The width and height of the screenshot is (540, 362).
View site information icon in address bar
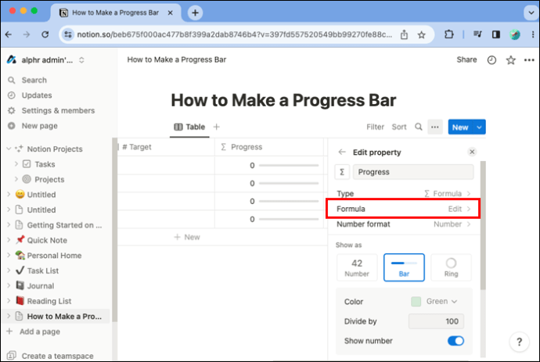[68, 34]
